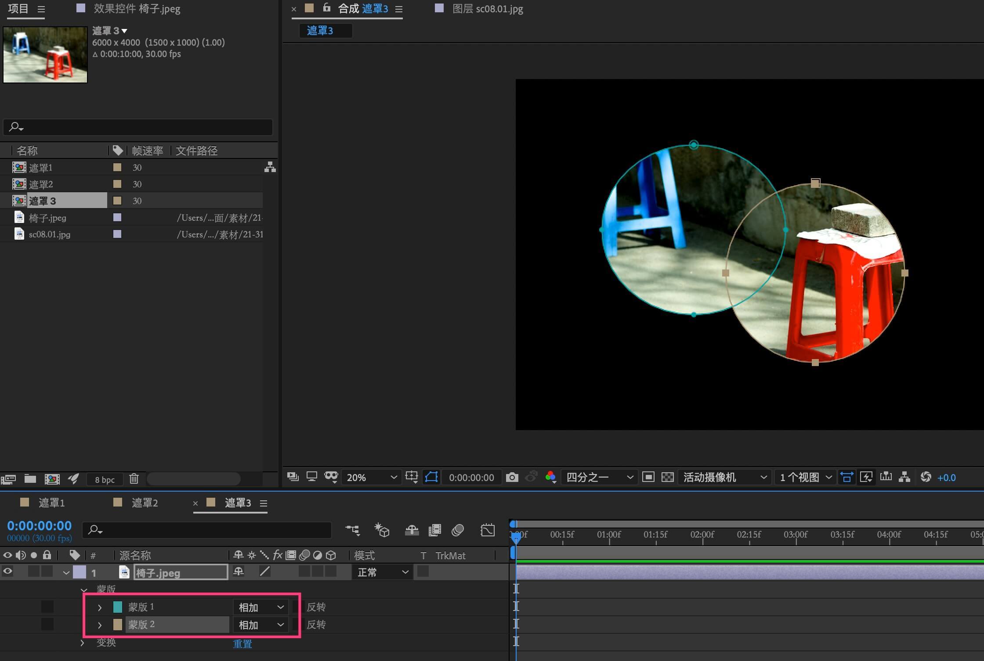Open the 蒙版 1 mode dropdown 相加
Image resolution: width=984 pixels, height=661 pixels.
coord(260,607)
